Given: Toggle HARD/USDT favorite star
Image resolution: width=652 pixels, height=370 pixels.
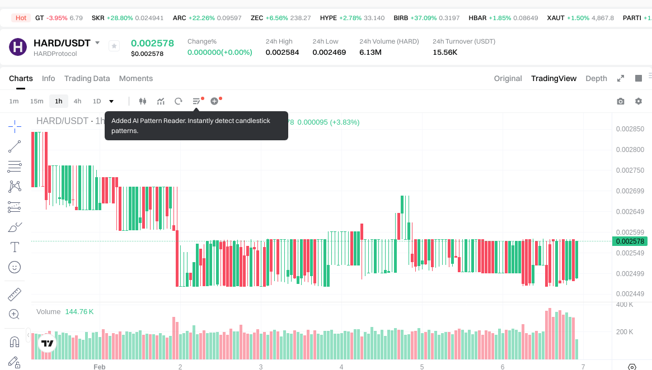Looking at the screenshot, I should pos(114,46).
